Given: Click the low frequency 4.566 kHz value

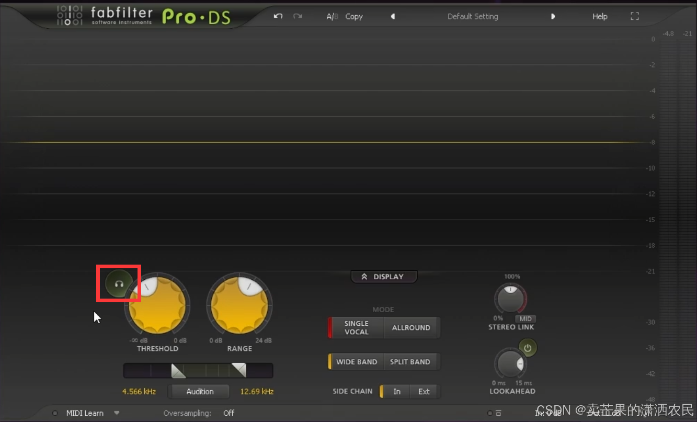Looking at the screenshot, I should 139,392.
